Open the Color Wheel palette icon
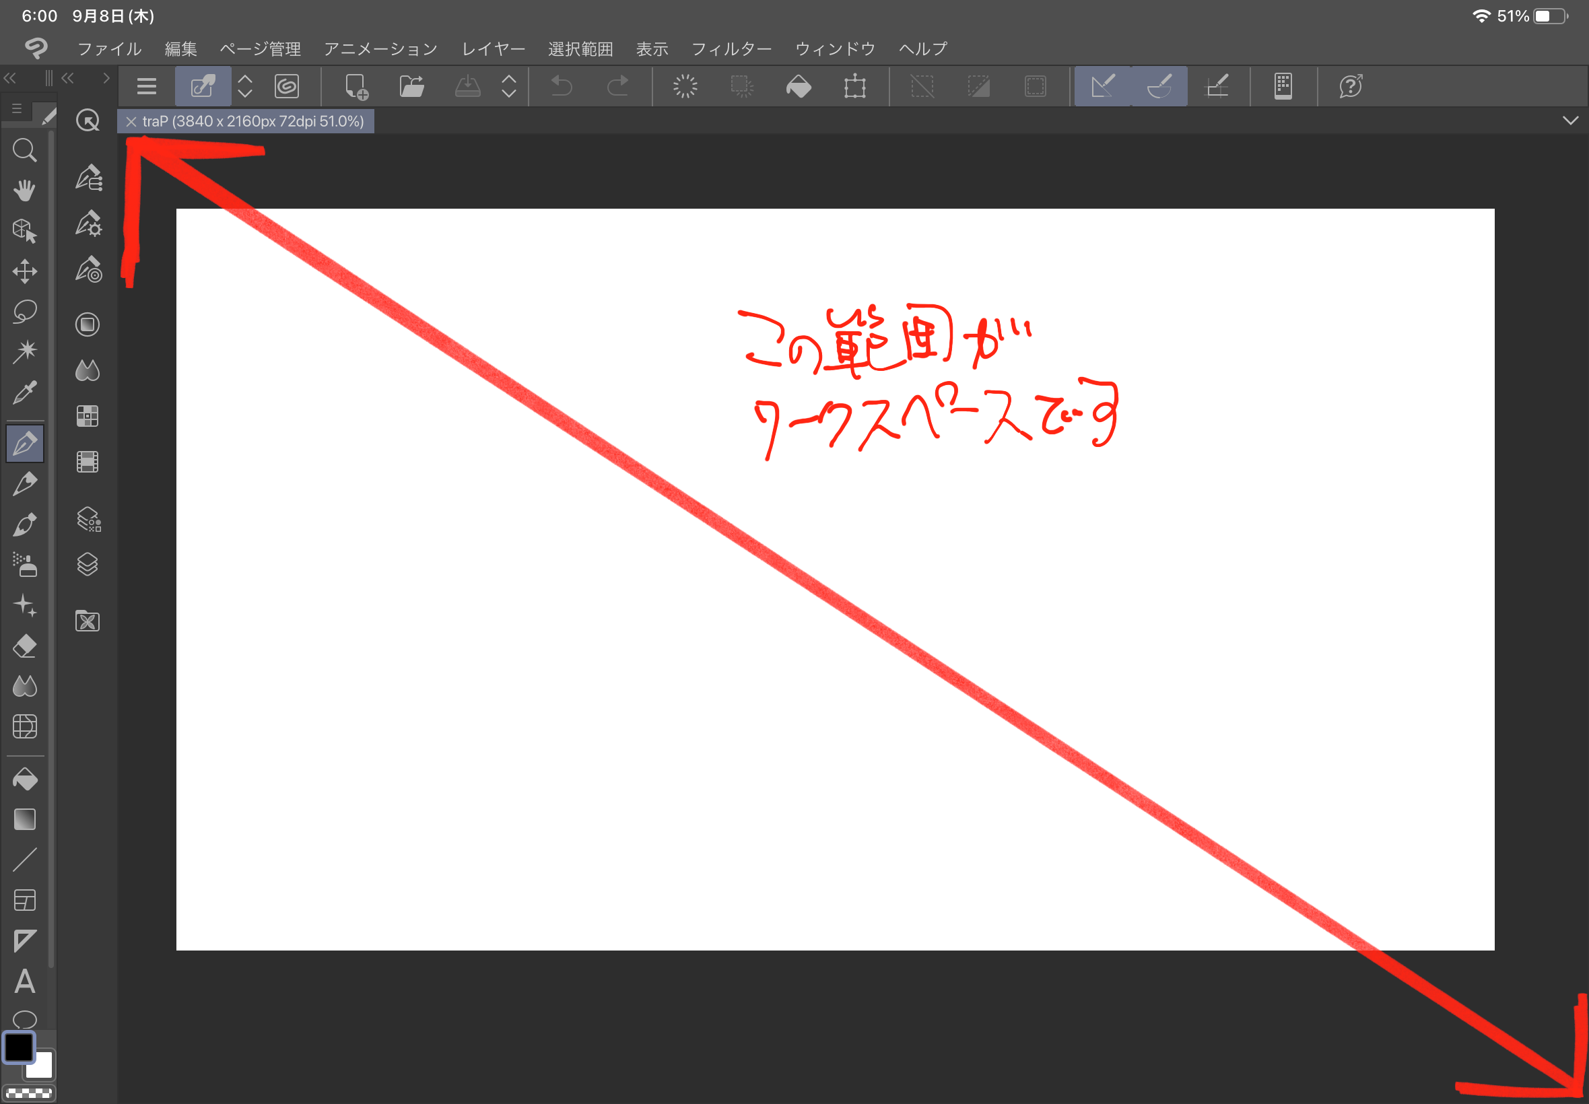Image resolution: width=1589 pixels, height=1104 pixels. point(88,324)
